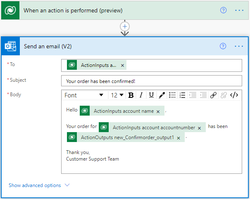250x199 pixels.
Task: Click the 'has been' text in the body
Action: tap(218, 126)
